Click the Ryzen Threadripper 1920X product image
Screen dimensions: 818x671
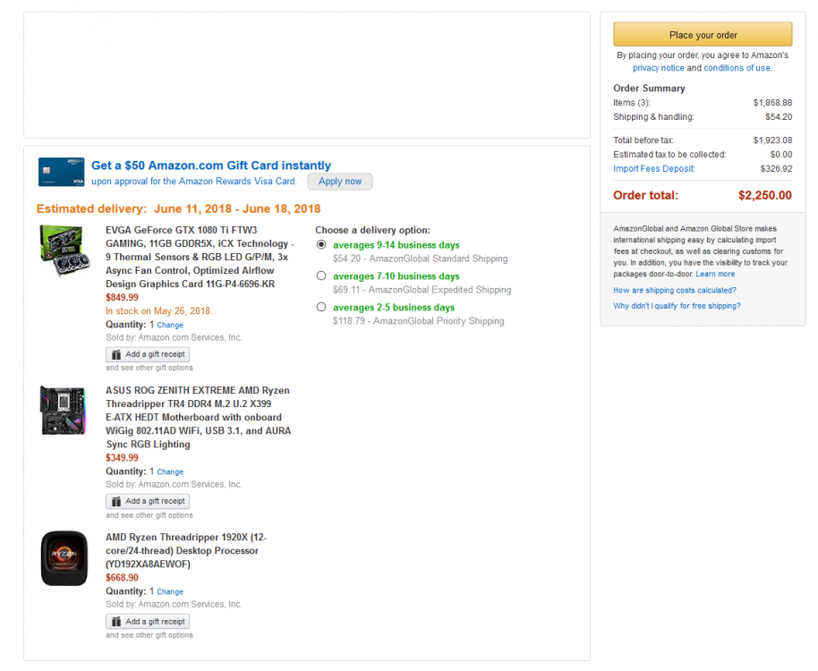pos(64,558)
